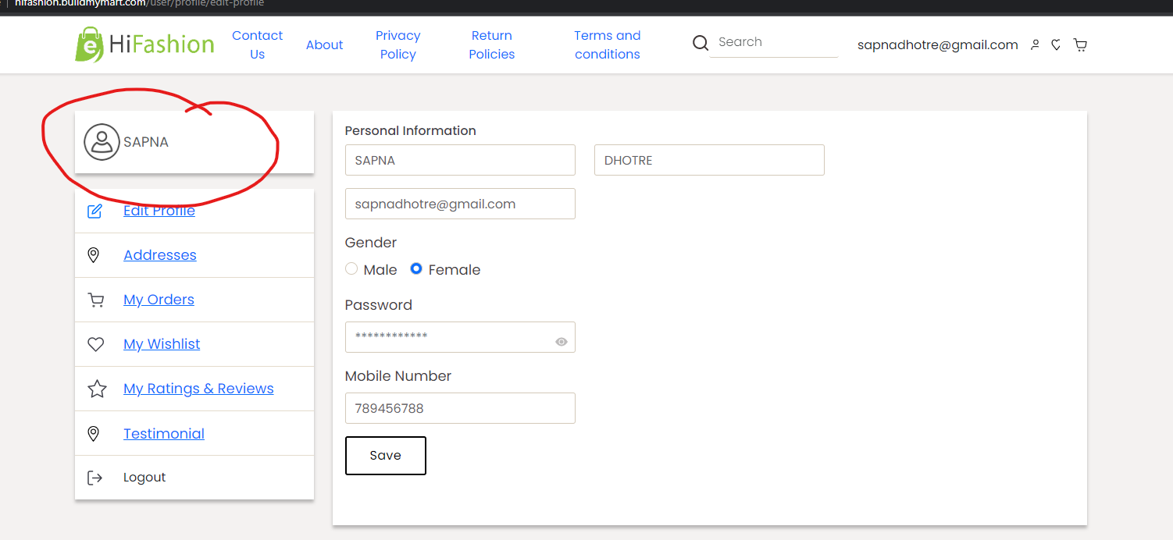Click the last name field DHOTRE
This screenshot has width=1173, height=540.
(709, 160)
